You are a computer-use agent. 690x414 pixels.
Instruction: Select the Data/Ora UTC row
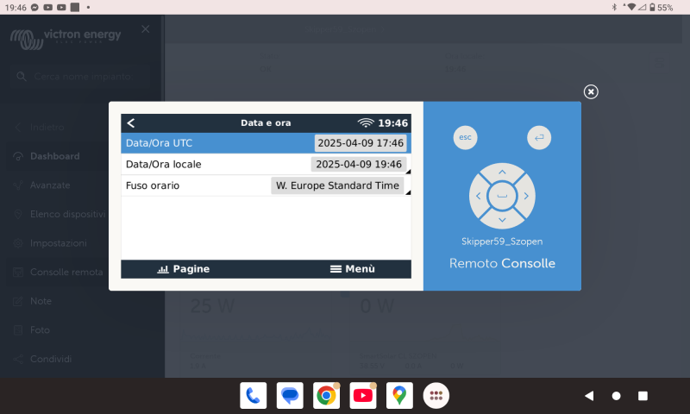(x=266, y=143)
